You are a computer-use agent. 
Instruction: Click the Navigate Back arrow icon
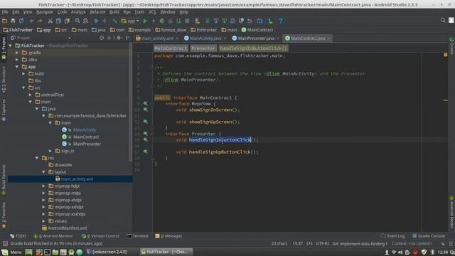96,21
